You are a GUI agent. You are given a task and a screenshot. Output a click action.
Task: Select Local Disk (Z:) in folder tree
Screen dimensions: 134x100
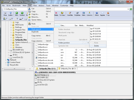click(18, 57)
